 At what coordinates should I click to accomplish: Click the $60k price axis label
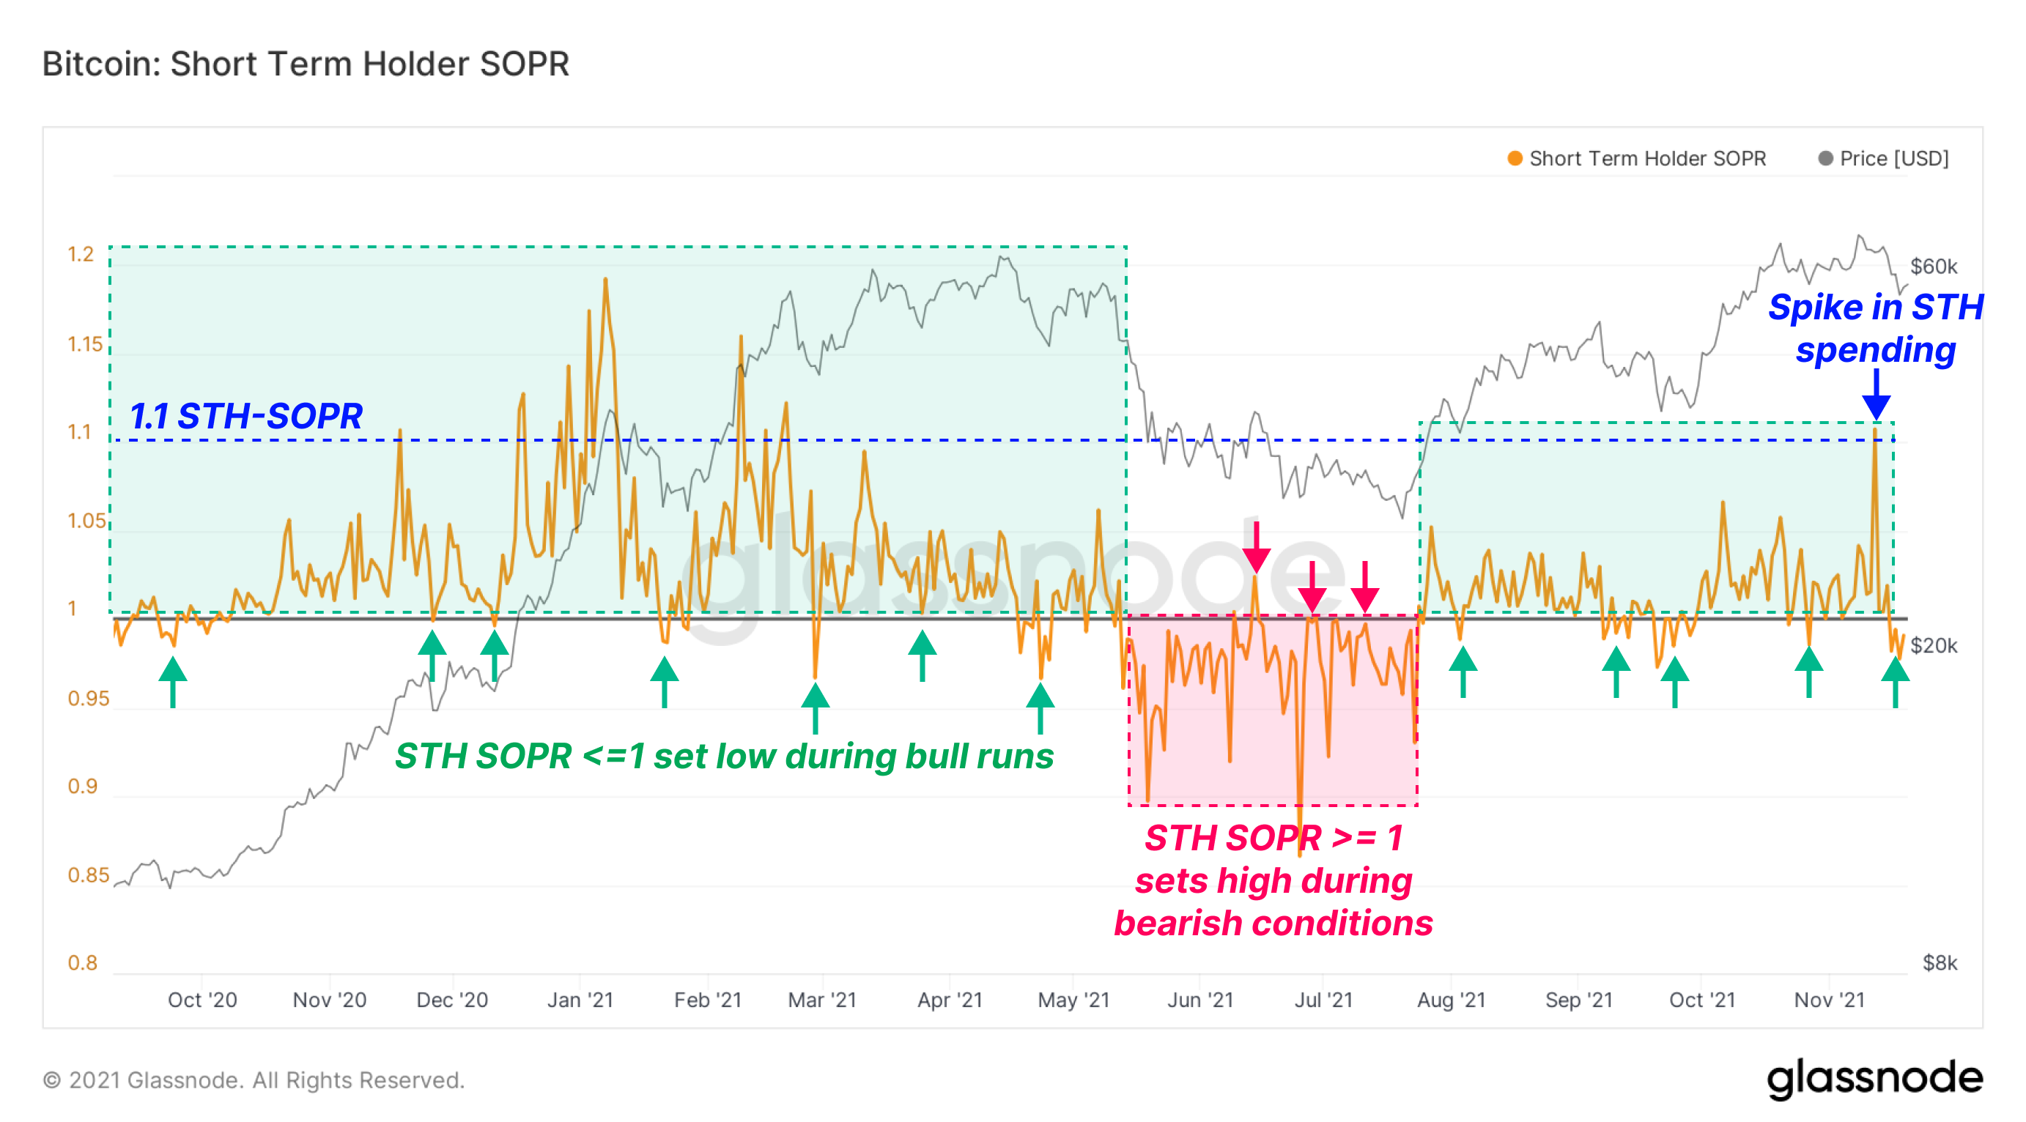coord(1933,267)
